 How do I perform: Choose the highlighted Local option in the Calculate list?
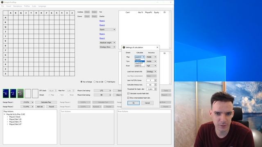[x=140, y=61]
